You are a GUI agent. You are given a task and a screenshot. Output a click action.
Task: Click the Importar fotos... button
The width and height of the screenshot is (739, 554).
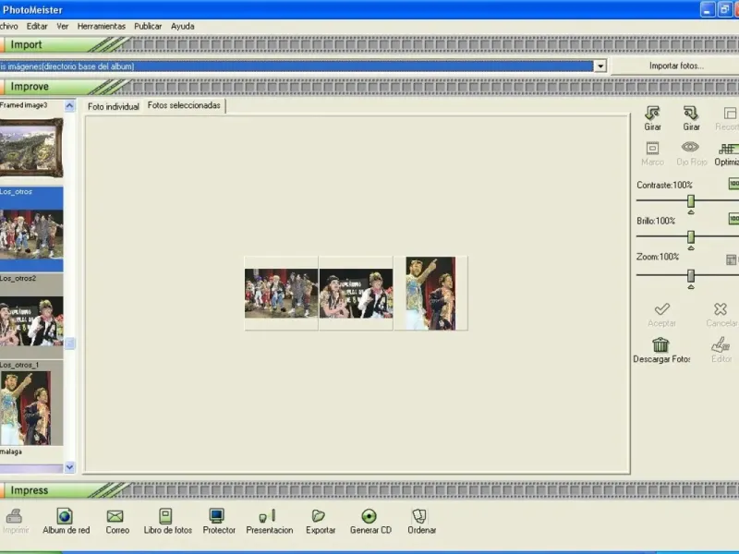click(x=676, y=66)
